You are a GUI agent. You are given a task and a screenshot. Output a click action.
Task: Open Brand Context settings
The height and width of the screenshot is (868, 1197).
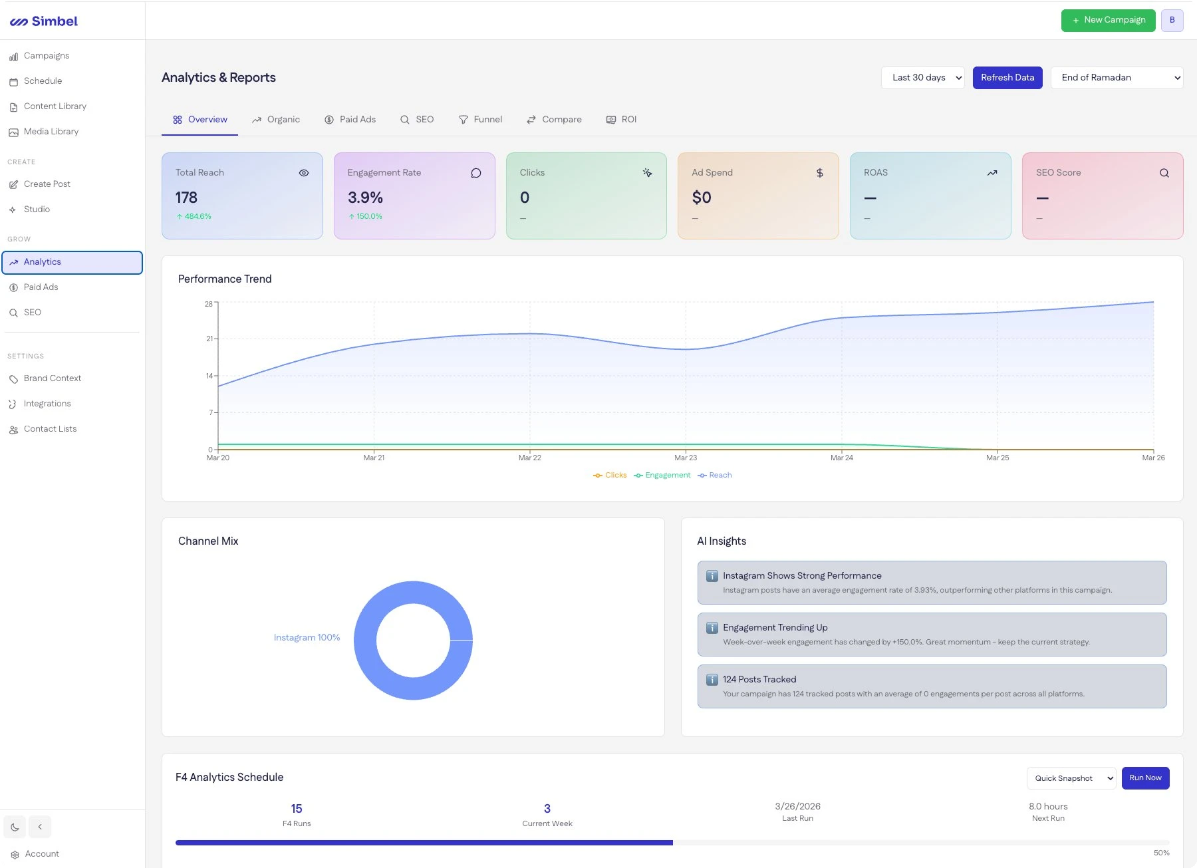pyautogui.click(x=53, y=378)
